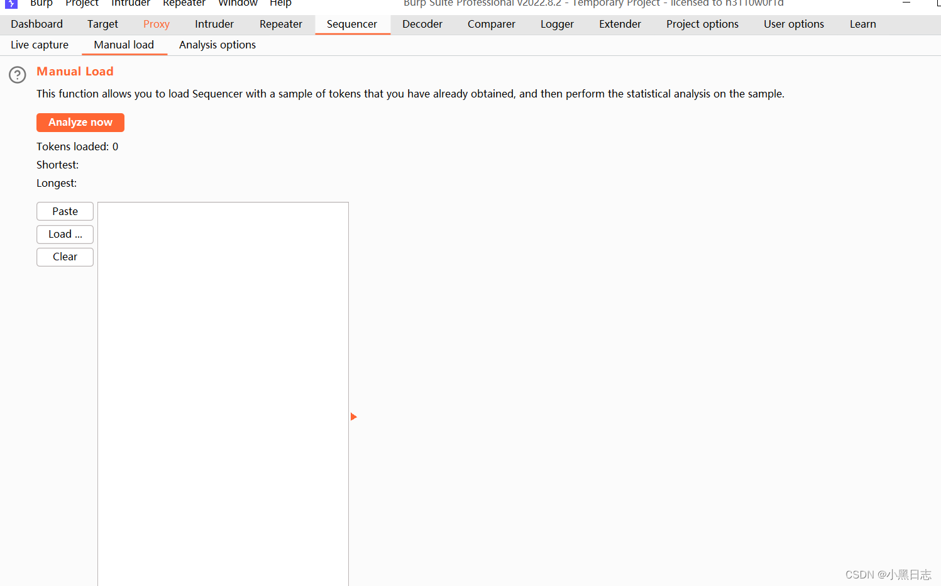Click the Burp Suite logo icon
Viewport: 941px width, 586px height.
click(x=11, y=3)
